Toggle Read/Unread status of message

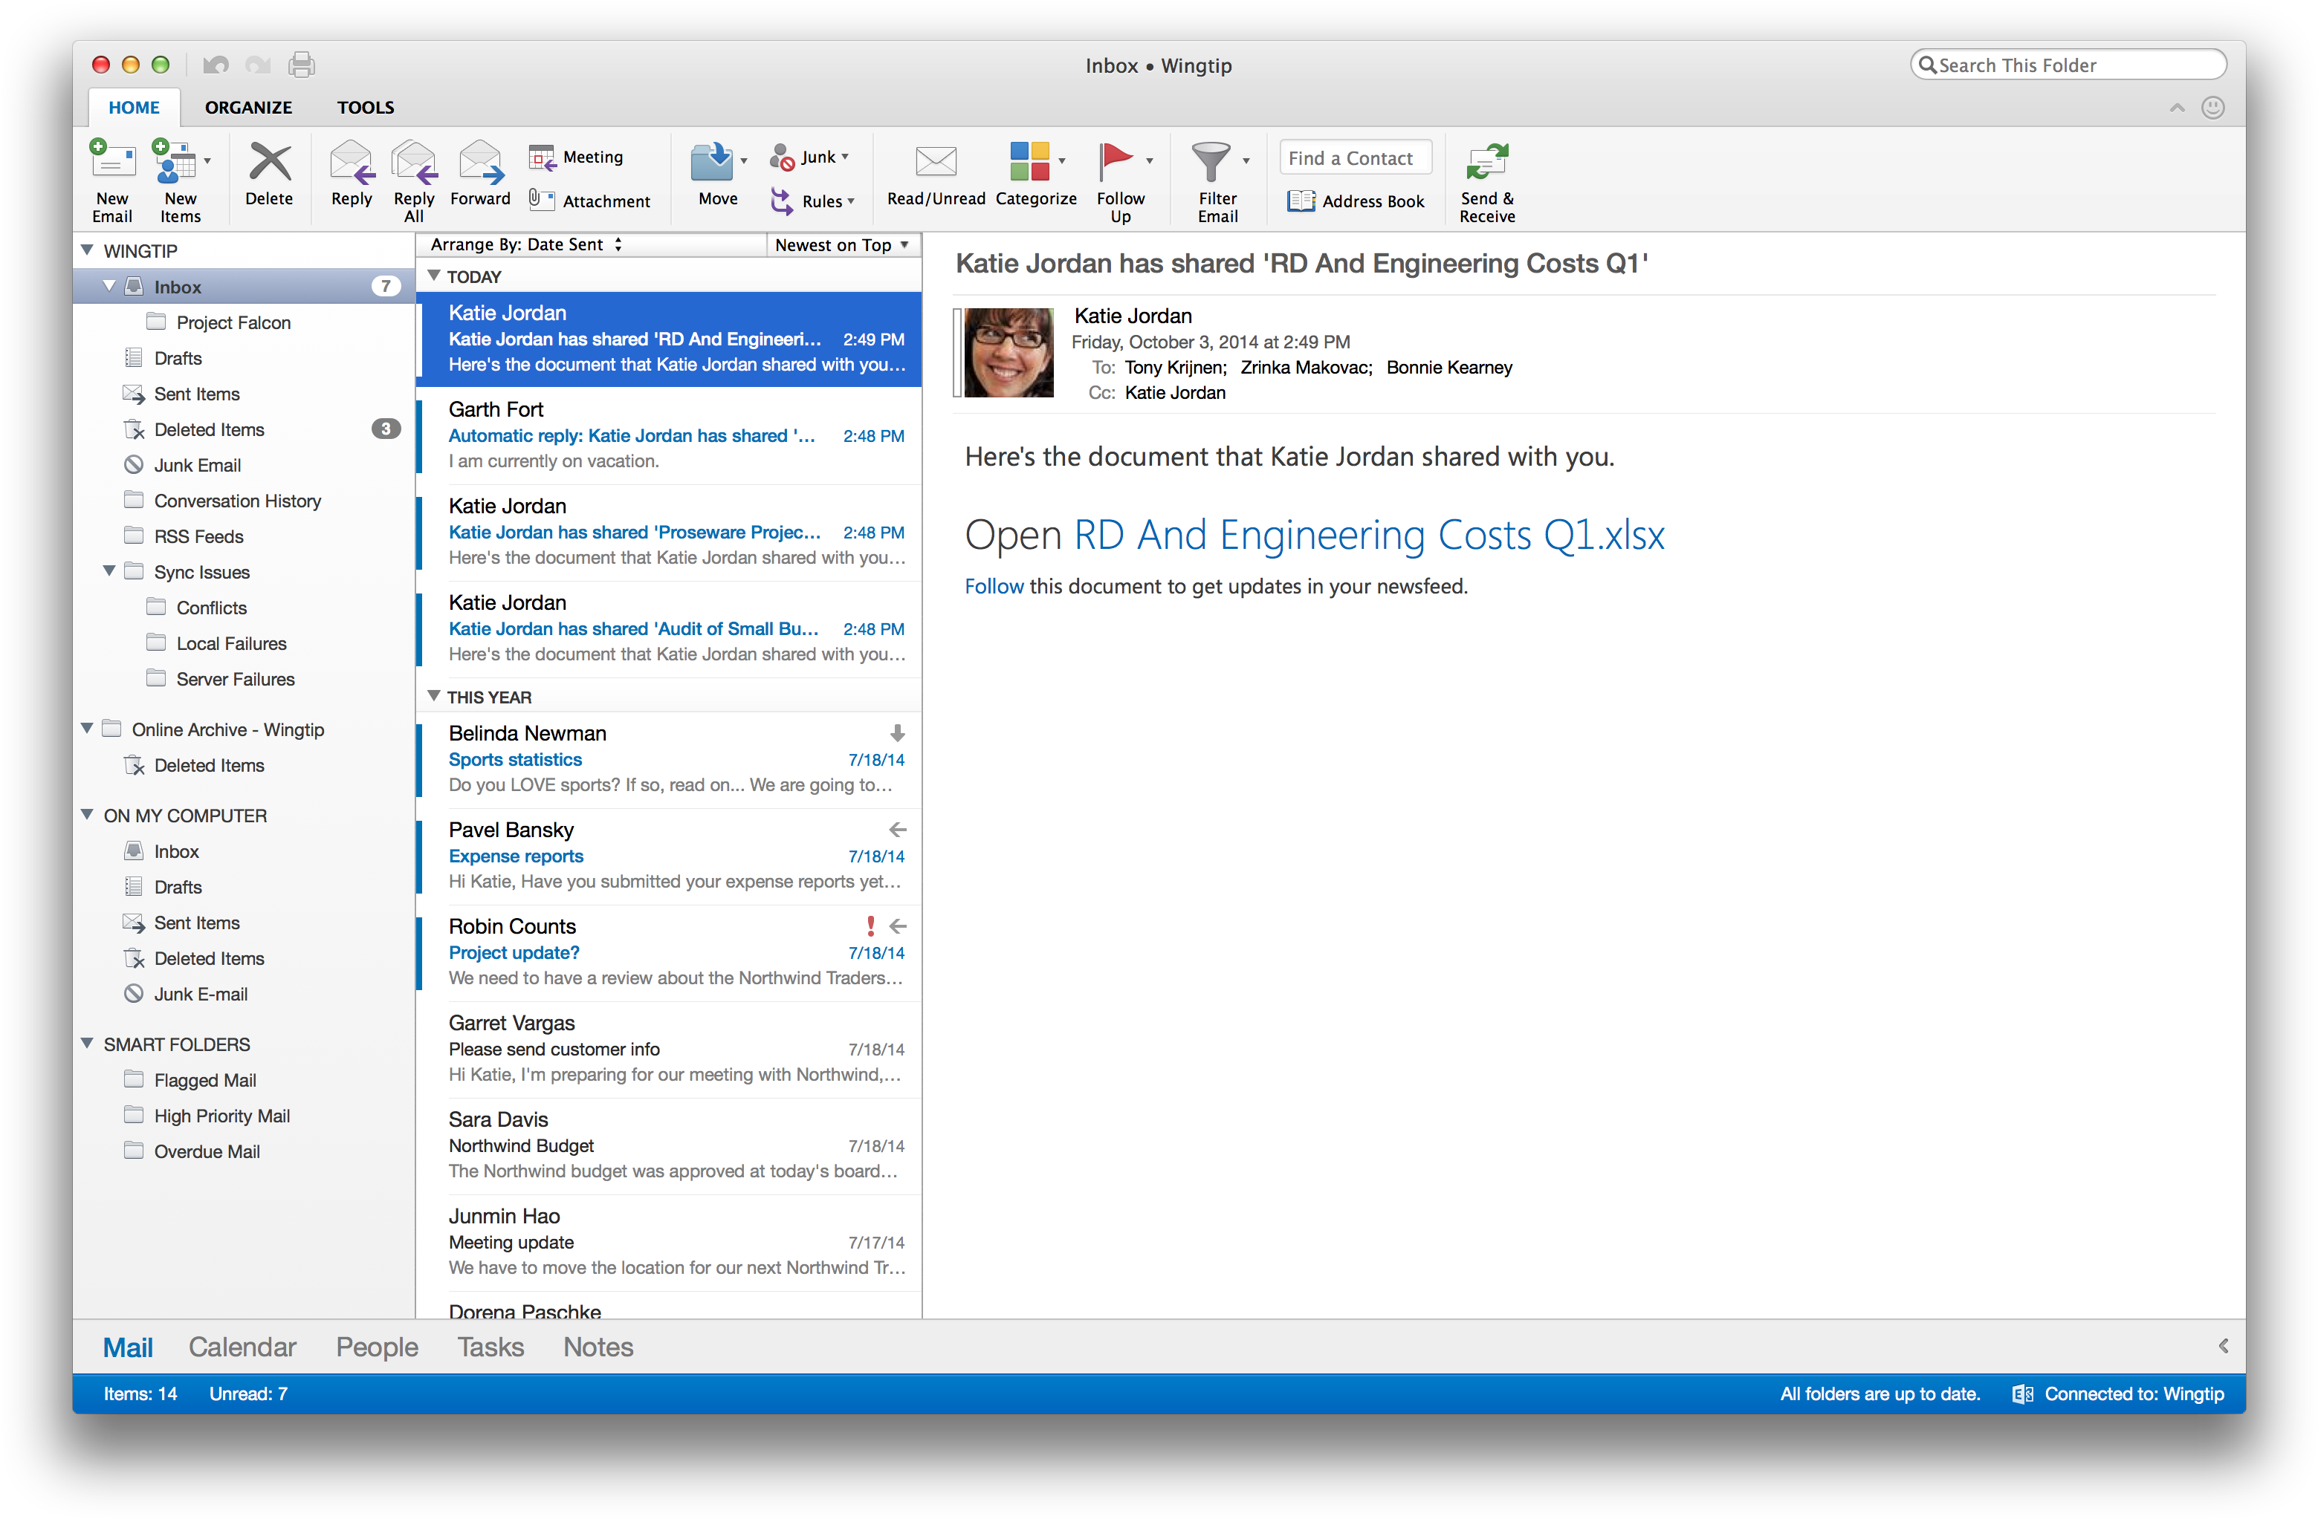point(935,163)
